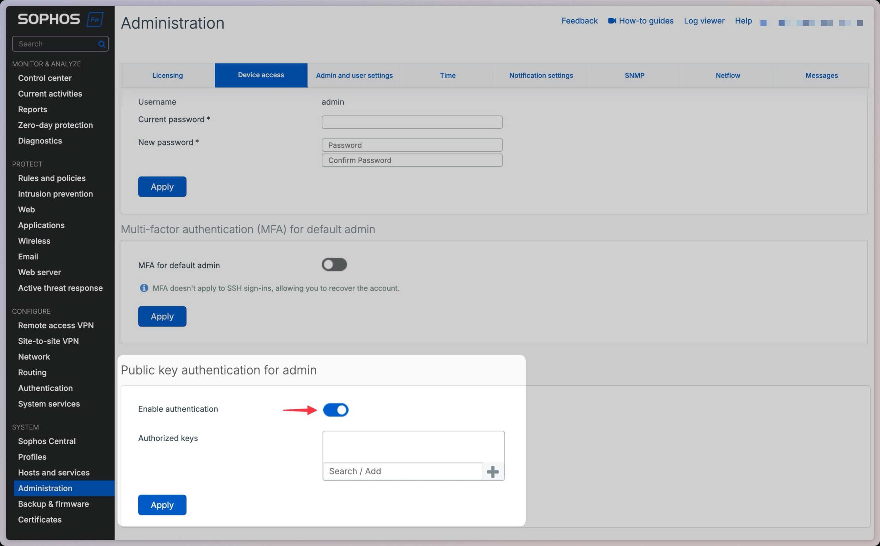Open Intrusion prevention
Viewport: 880px width, 546px height.
tap(55, 194)
